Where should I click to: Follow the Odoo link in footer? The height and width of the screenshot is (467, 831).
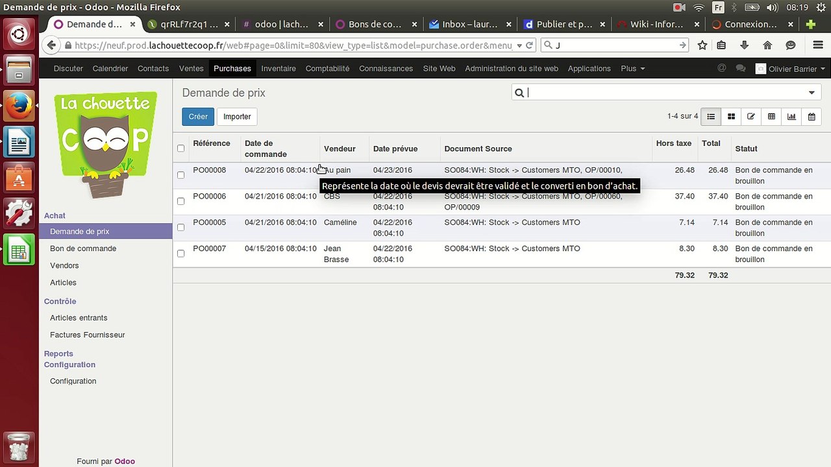125,461
